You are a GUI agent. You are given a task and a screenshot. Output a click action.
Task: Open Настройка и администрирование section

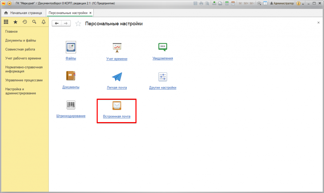(21, 91)
